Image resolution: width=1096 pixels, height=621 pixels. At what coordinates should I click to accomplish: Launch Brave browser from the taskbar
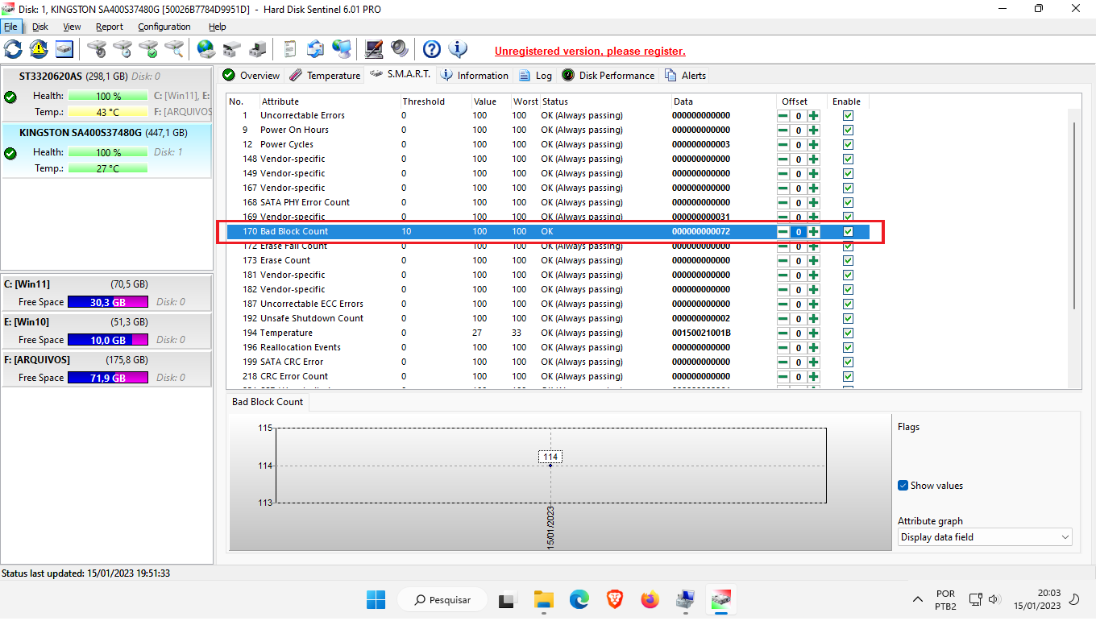(x=615, y=600)
